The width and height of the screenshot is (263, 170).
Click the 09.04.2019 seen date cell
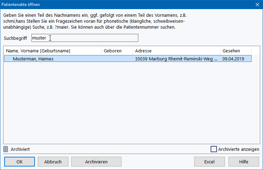point(233,59)
